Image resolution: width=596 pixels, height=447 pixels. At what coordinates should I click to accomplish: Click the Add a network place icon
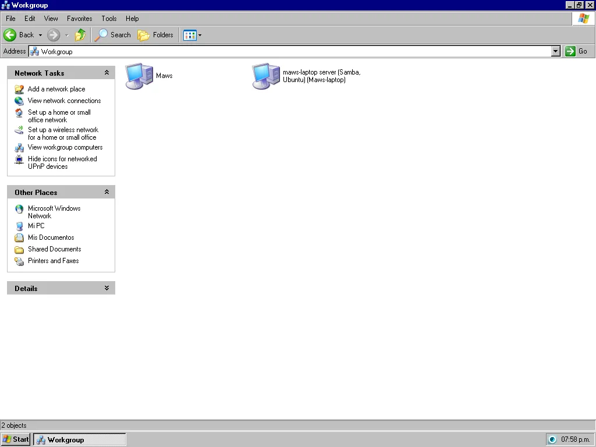coord(19,89)
